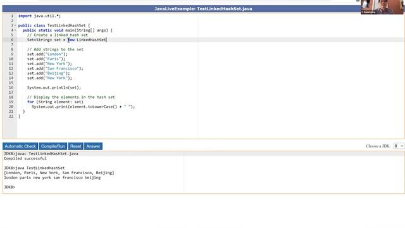Open the Choose a JDK dropdown
The height and width of the screenshot is (228, 405).
pos(398,146)
